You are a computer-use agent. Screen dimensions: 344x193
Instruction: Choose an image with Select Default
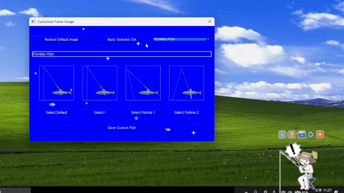(x=57, y=112)
